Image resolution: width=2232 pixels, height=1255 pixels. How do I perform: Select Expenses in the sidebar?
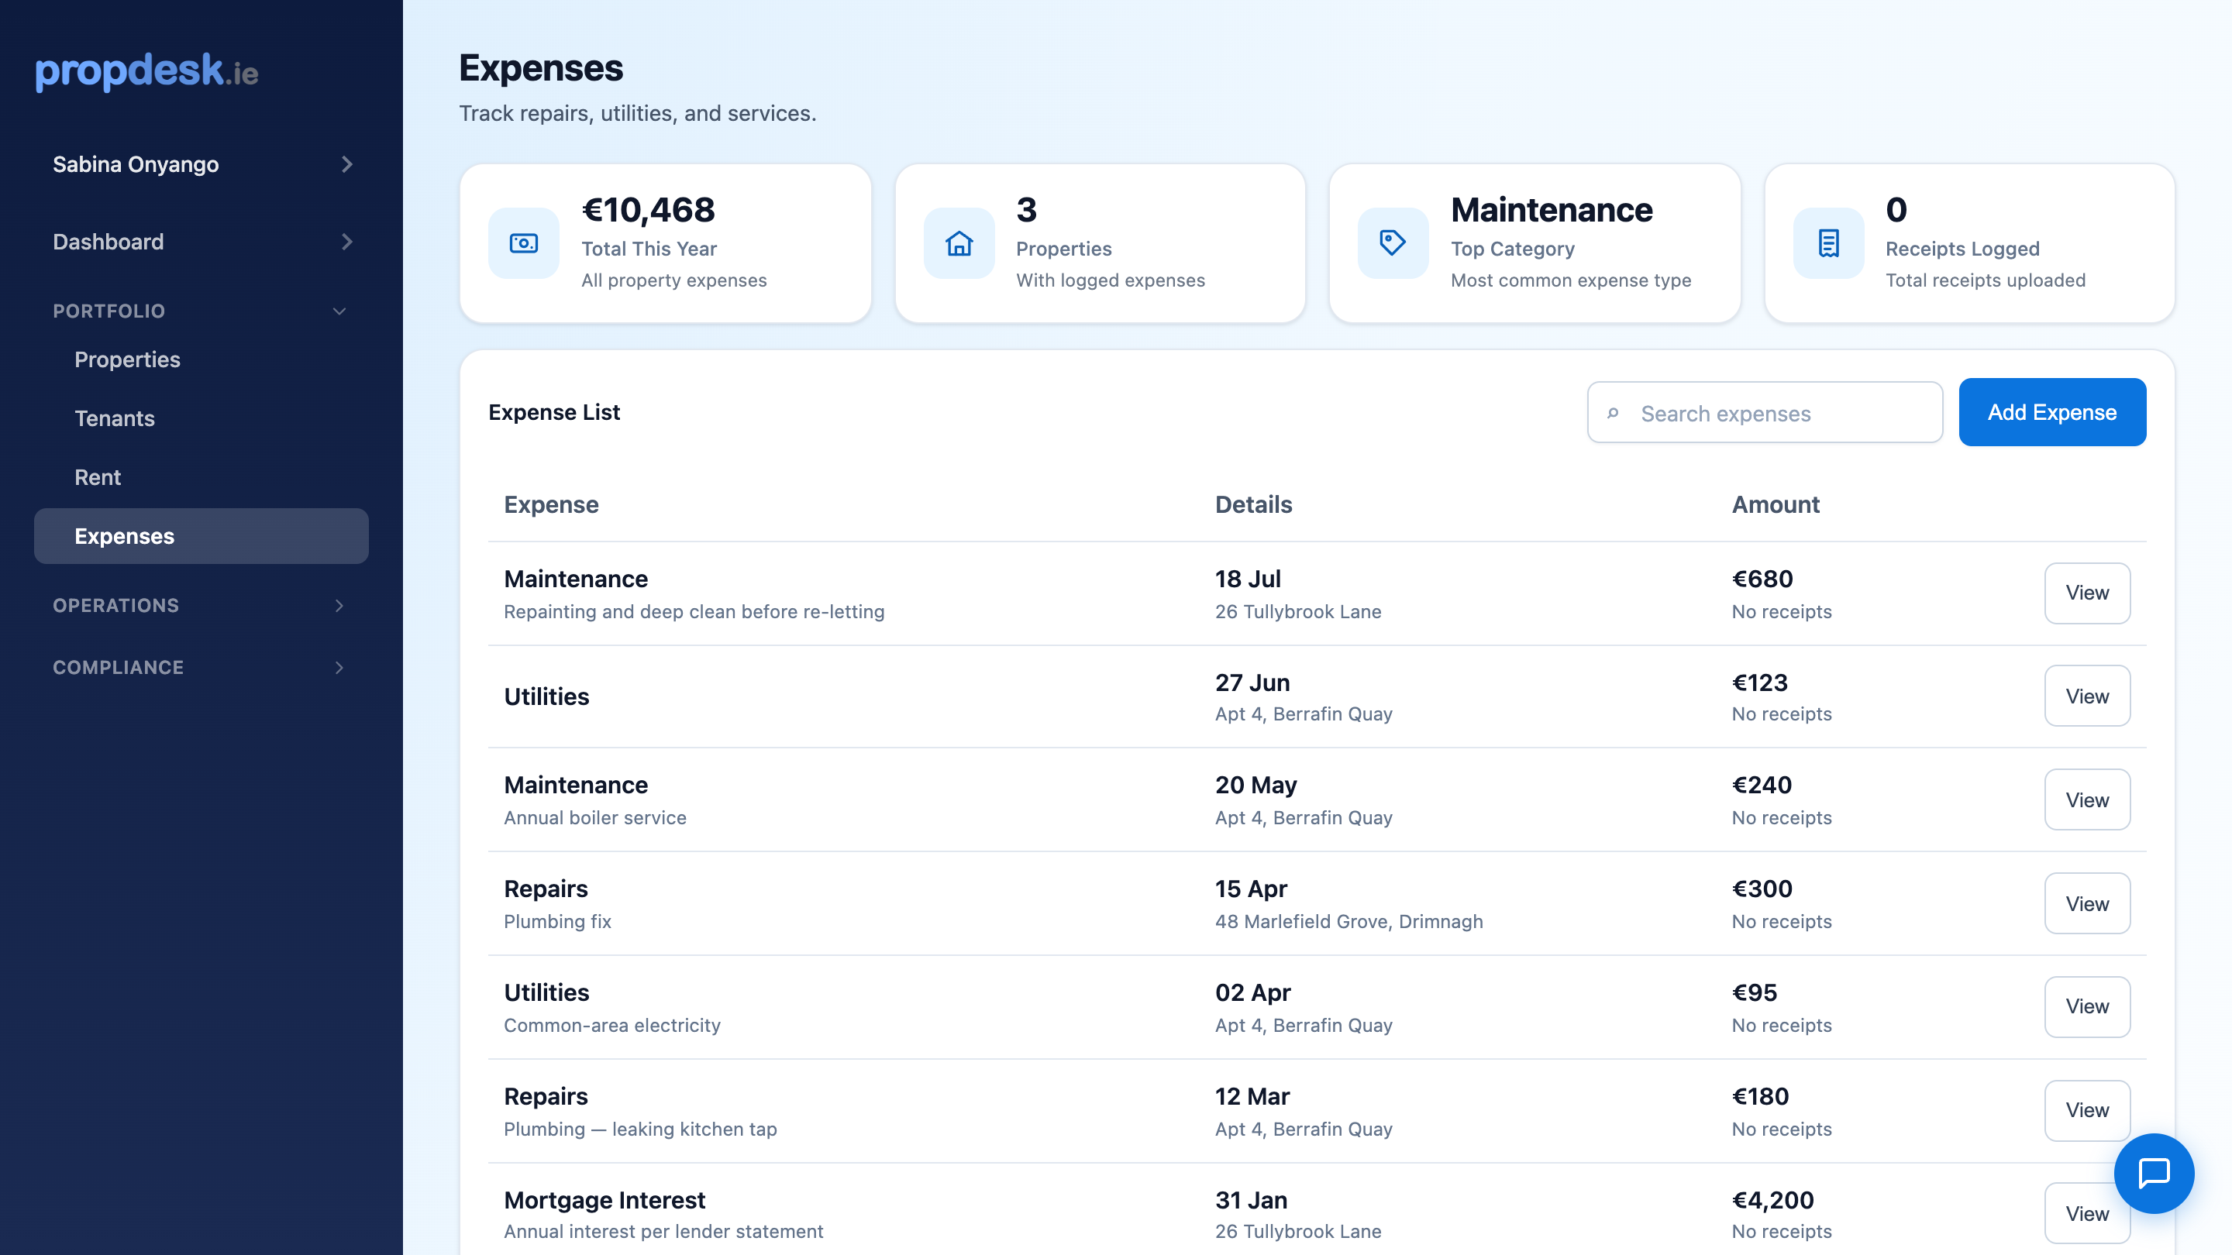point(201,536)
